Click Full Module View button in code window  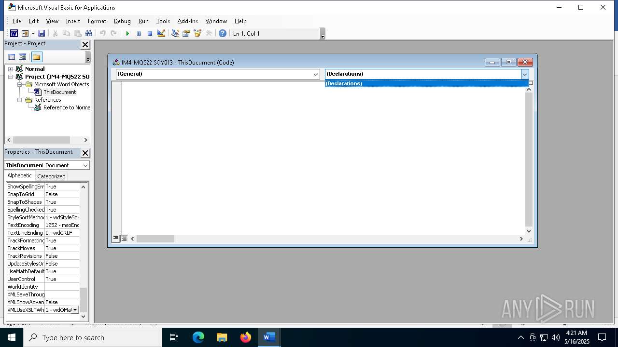coord(124,239)
